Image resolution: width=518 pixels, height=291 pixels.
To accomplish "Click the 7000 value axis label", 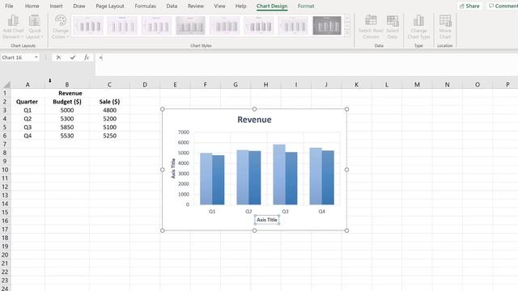I will (x=184, y=133).
